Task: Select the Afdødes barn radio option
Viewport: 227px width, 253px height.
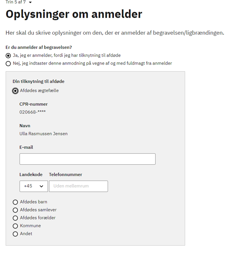Action: click(x=15, y=202)
